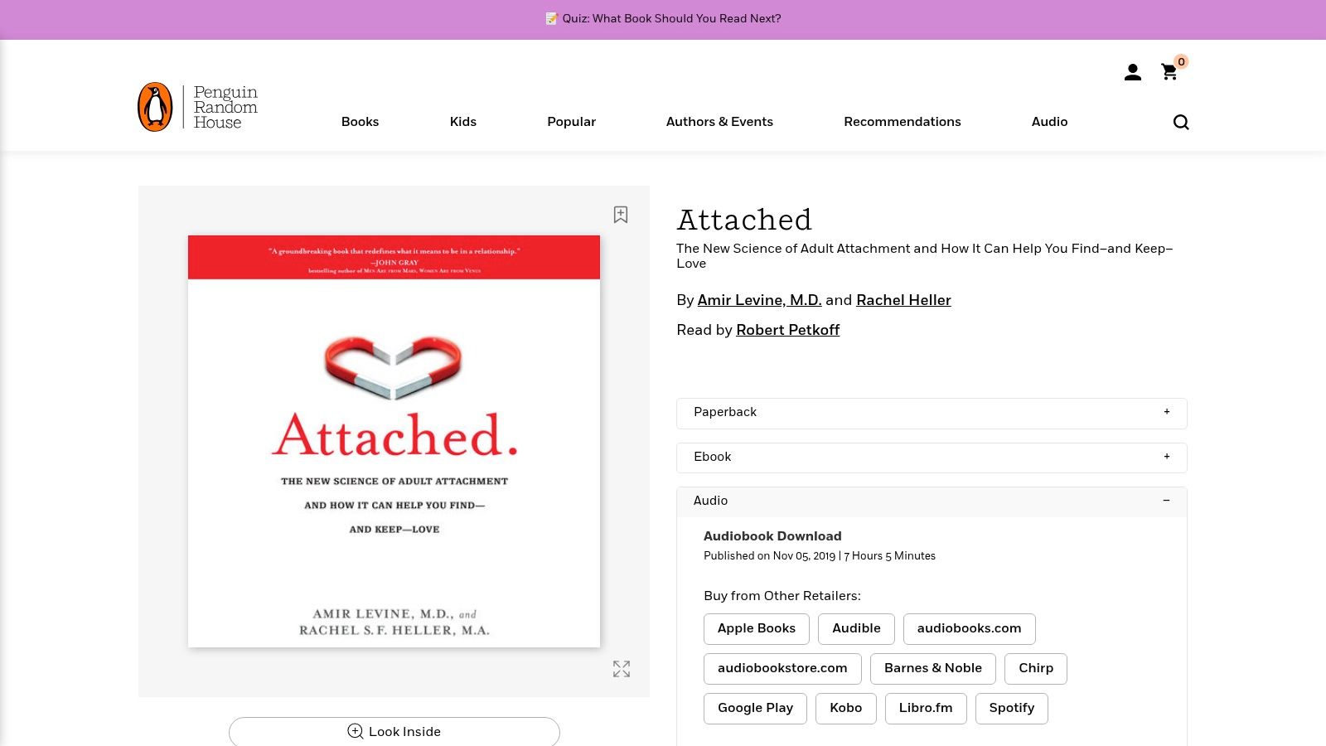
Task: Open author Amir Levine, M.D. link
Action: tap(759, 301)
